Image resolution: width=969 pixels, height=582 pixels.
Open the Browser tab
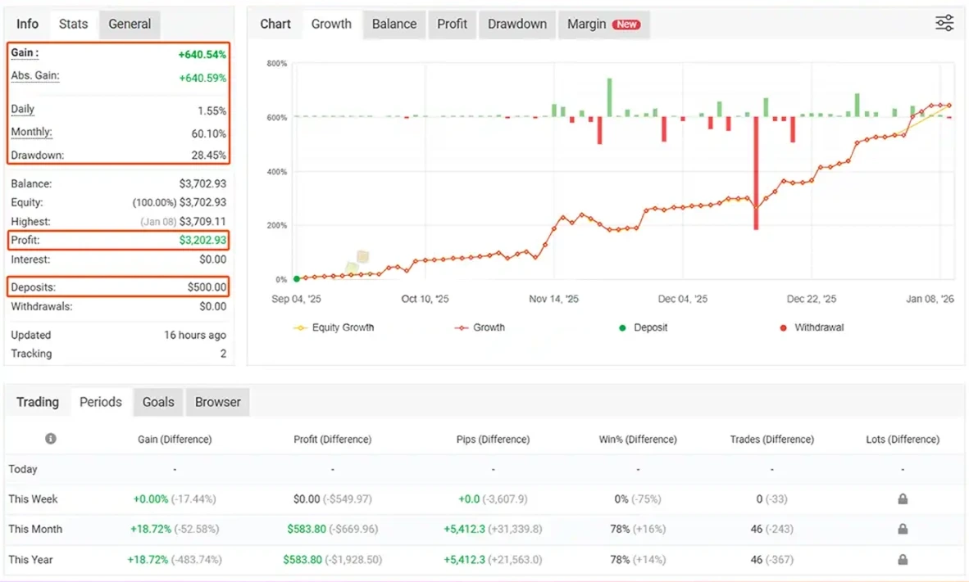[218, 402]
